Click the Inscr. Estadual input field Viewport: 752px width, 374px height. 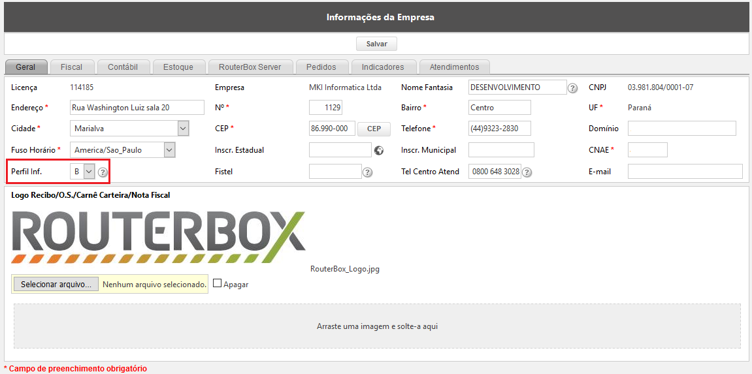click(x=340, y=150)
